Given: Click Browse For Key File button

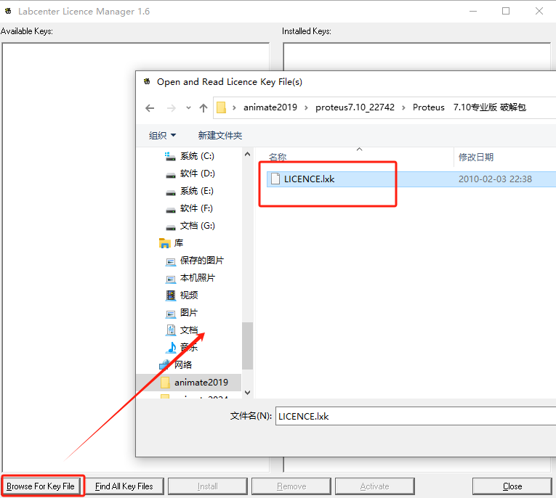Looking at the screenshot, I should tap(43, 486).
